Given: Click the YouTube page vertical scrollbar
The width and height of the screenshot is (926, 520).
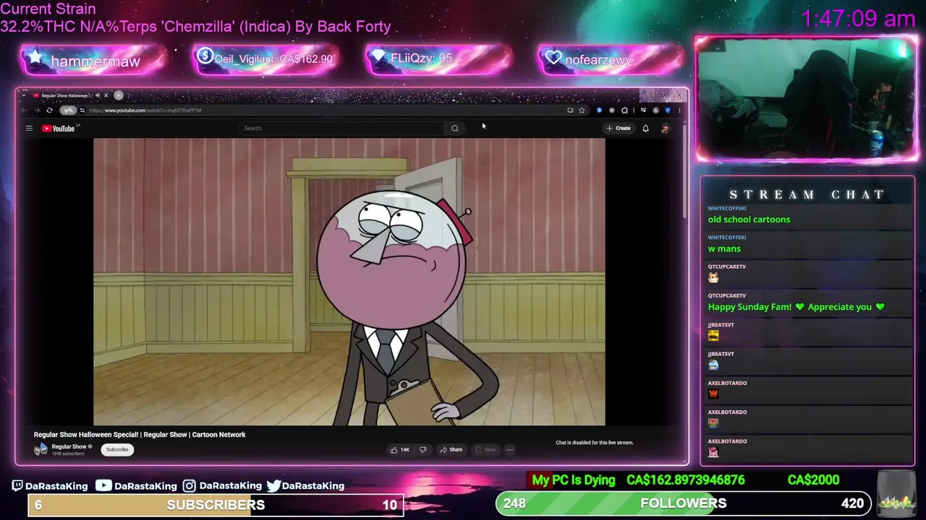Looking at the screenshot, I should (x=684, y=173).
